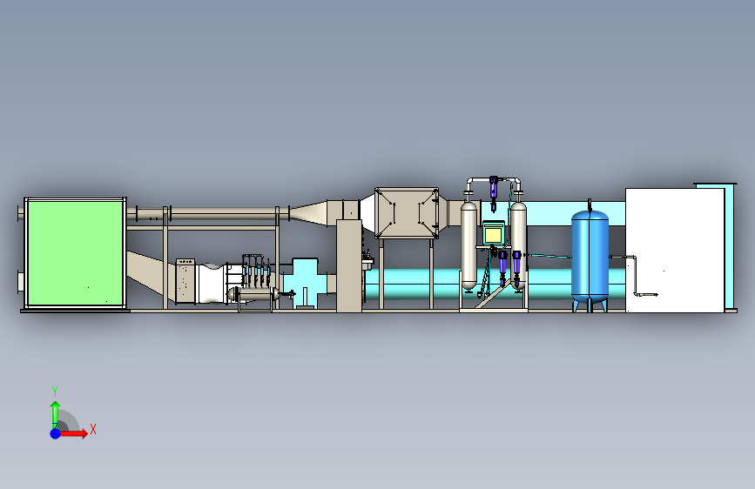Click the blue Z axis origin ball of the triad
The image size is (755, 489).
(55, 433)
